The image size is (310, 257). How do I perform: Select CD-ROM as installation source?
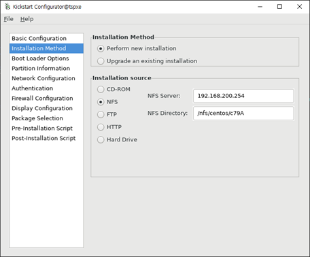click(101, 89)
